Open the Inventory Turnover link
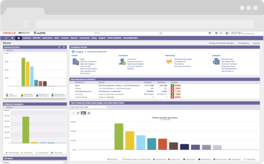 pos(229,64)
